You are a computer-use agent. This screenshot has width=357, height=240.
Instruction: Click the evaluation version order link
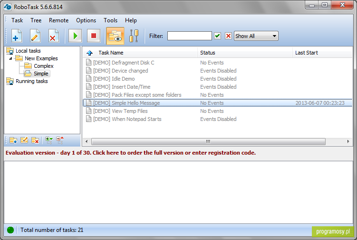131,153
